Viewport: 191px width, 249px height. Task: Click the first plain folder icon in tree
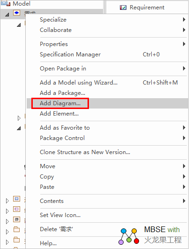pos(16,229)
